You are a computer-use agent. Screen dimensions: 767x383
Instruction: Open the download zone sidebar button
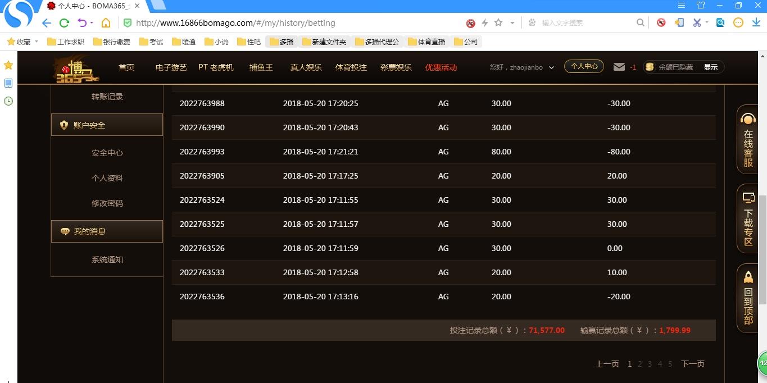[x=748, y=219]
